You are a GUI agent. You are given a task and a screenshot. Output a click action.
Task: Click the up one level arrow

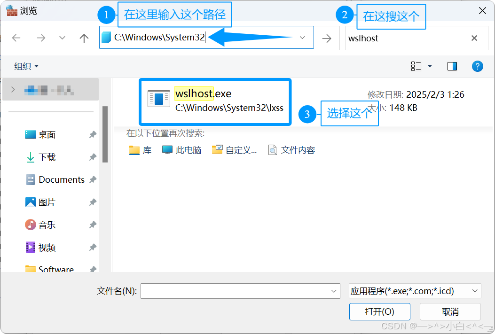coord(84,38)
